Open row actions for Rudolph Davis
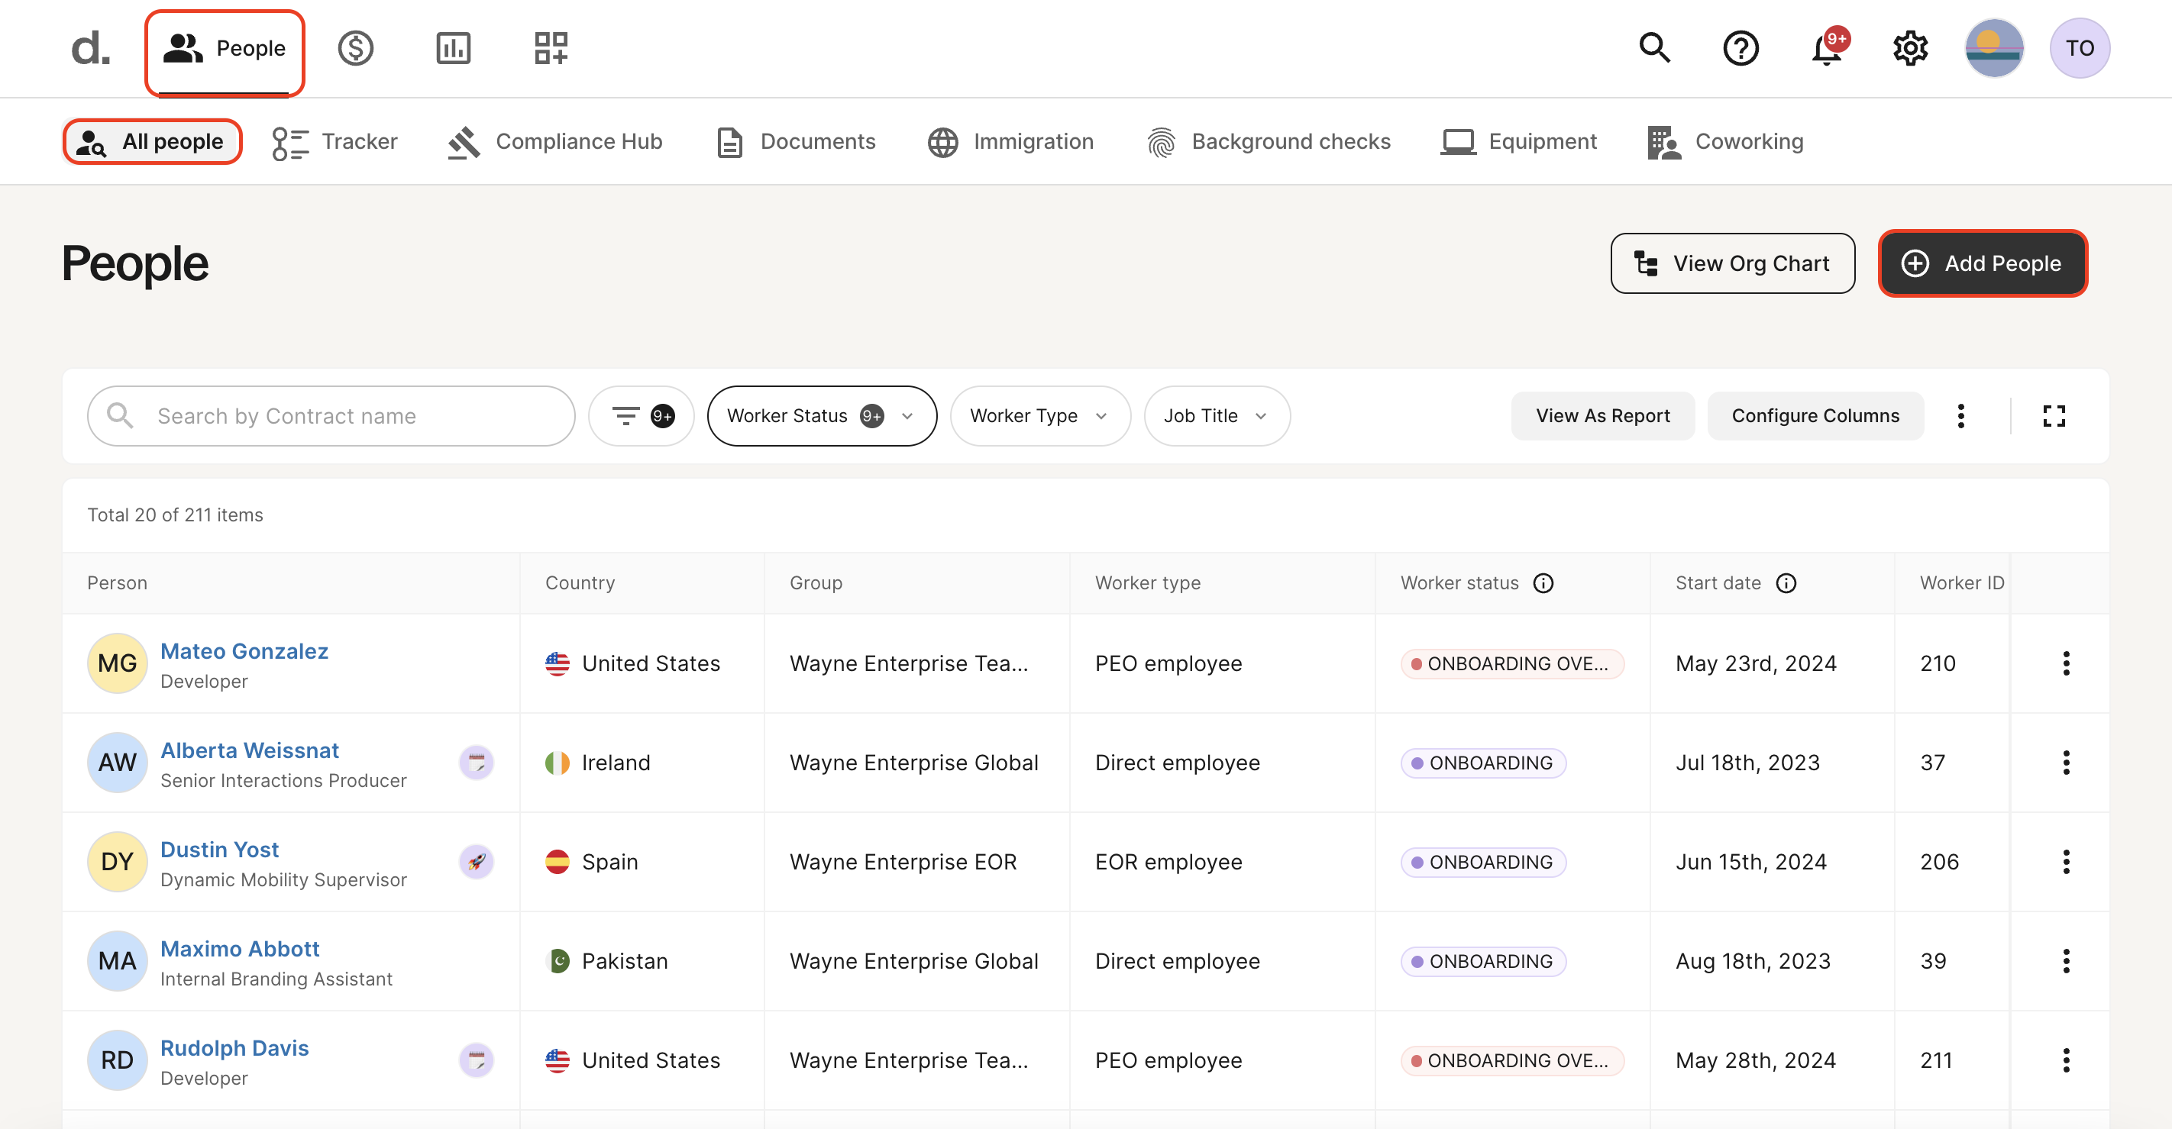The image size is (2172, 1129). [2067, 1061]
